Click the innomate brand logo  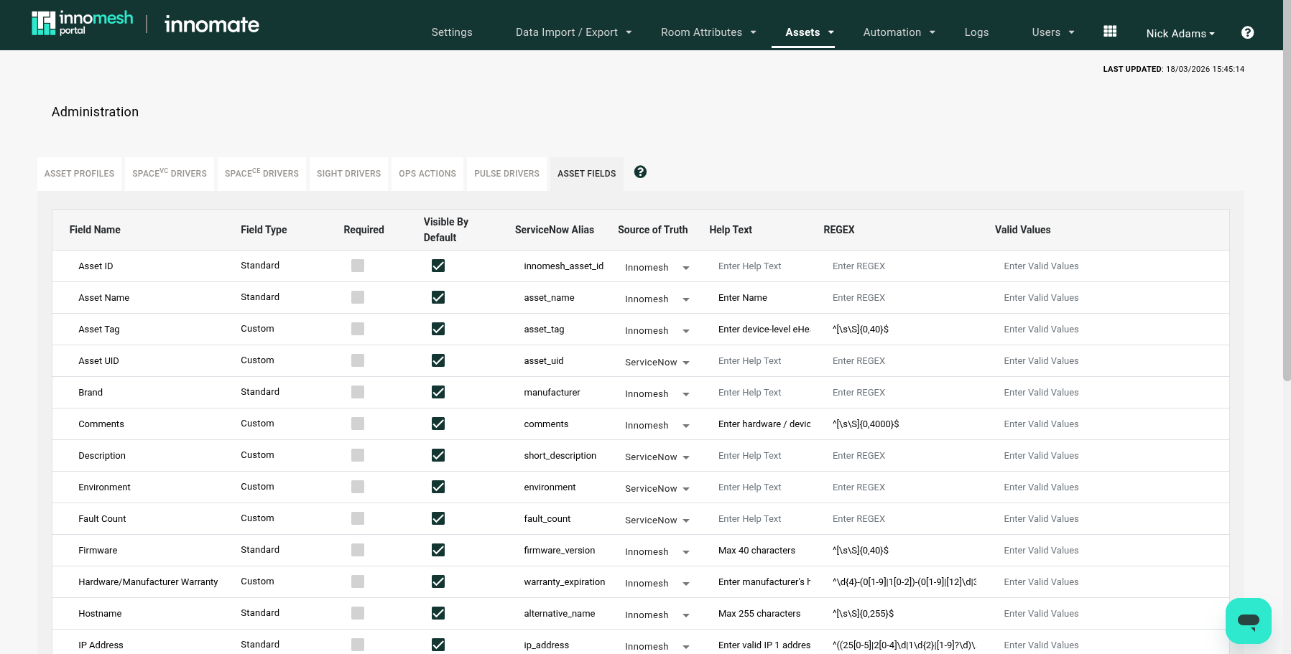click(212, 25)
